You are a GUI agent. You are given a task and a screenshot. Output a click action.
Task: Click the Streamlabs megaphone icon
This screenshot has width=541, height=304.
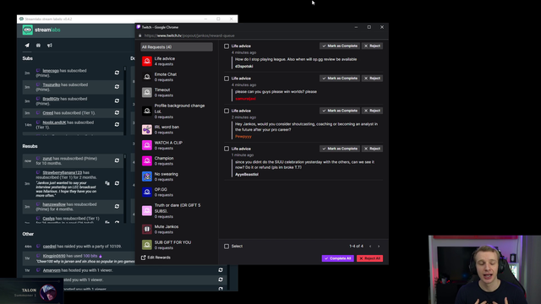(50, 45)
